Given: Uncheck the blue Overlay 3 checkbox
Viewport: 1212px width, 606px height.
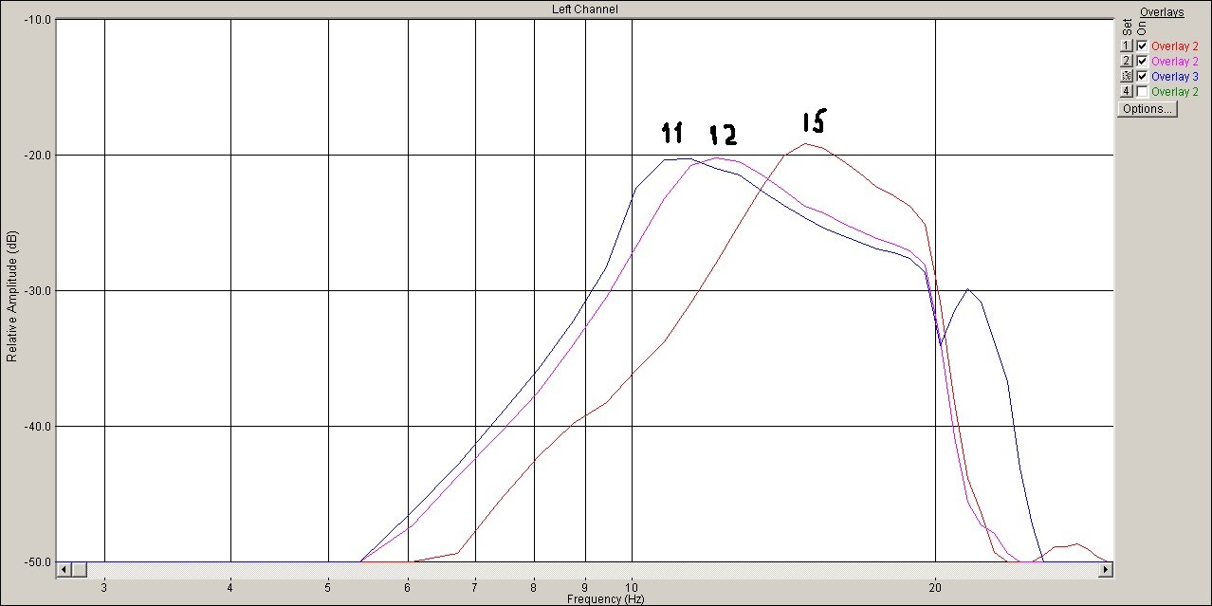Looking at the screenshot, I should (x=1142, y=76).
